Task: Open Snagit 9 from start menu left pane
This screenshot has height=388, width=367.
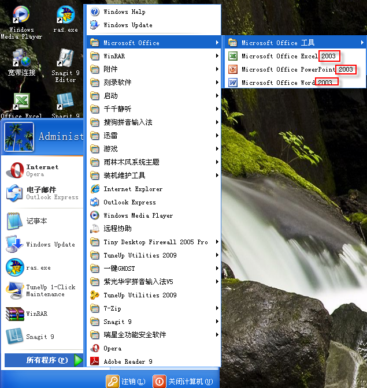Action: (42, 337)
